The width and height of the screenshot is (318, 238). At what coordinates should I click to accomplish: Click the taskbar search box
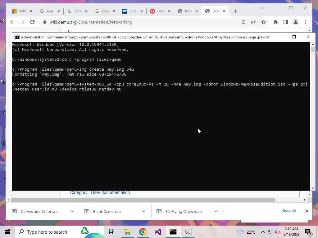point(60,232)
